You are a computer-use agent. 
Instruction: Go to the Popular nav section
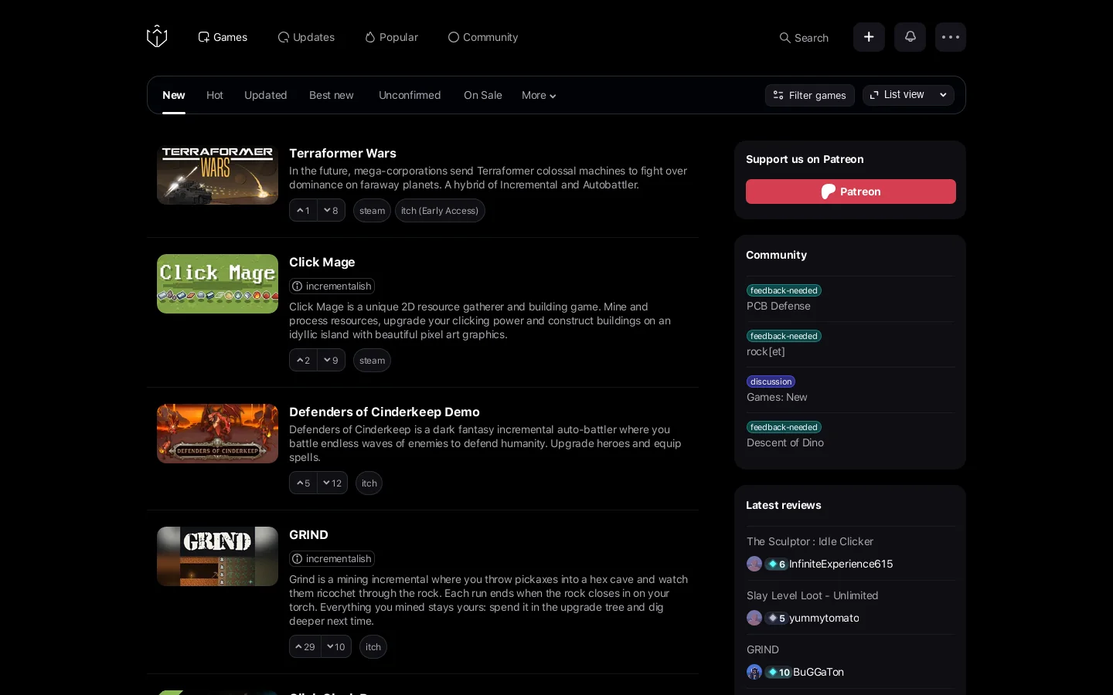391,37
